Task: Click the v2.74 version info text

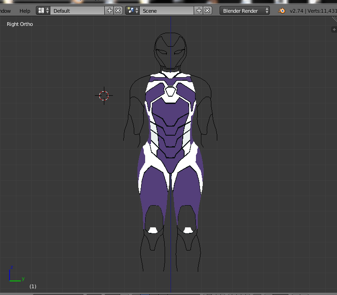Action: tap(296, 11)
